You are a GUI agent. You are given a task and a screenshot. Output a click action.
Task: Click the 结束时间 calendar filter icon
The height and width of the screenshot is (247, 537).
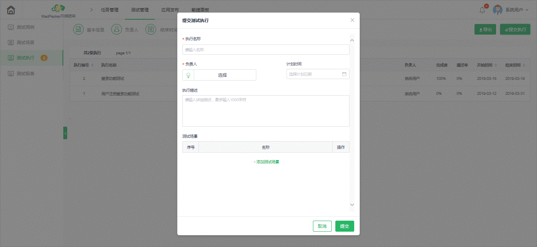(x=151, y=29)
